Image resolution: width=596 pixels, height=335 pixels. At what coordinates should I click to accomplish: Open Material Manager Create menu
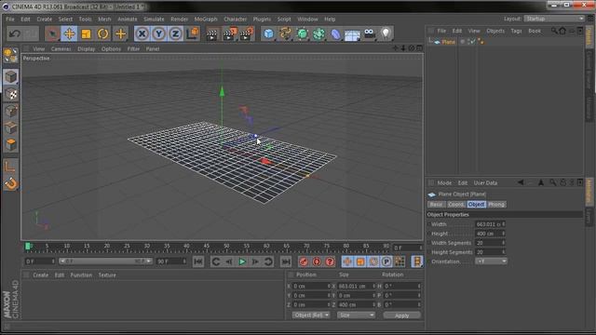click(x=40, y=275)
